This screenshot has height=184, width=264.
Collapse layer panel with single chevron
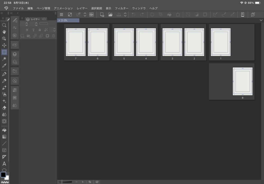(x=18, y=13)
